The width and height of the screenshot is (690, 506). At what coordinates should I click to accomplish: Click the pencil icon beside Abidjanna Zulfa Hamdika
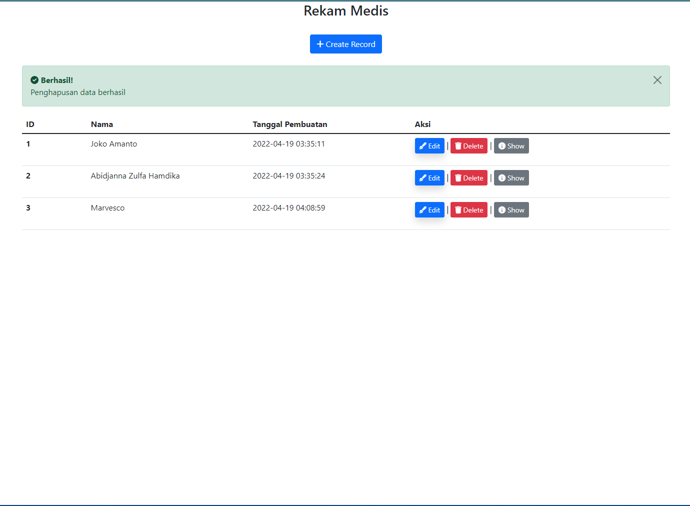click(x=422, y=177)
